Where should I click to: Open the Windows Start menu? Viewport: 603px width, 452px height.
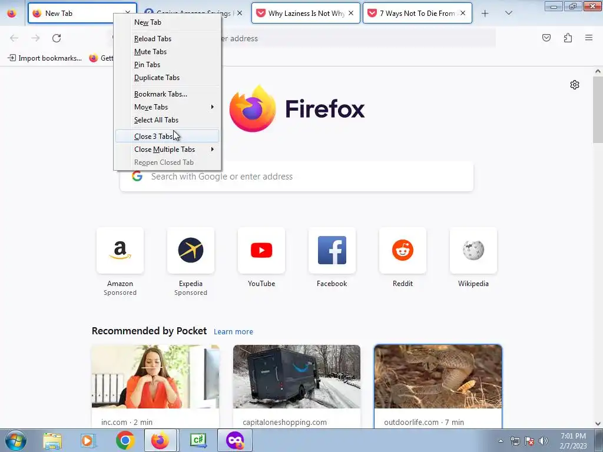tap(15, 440)
